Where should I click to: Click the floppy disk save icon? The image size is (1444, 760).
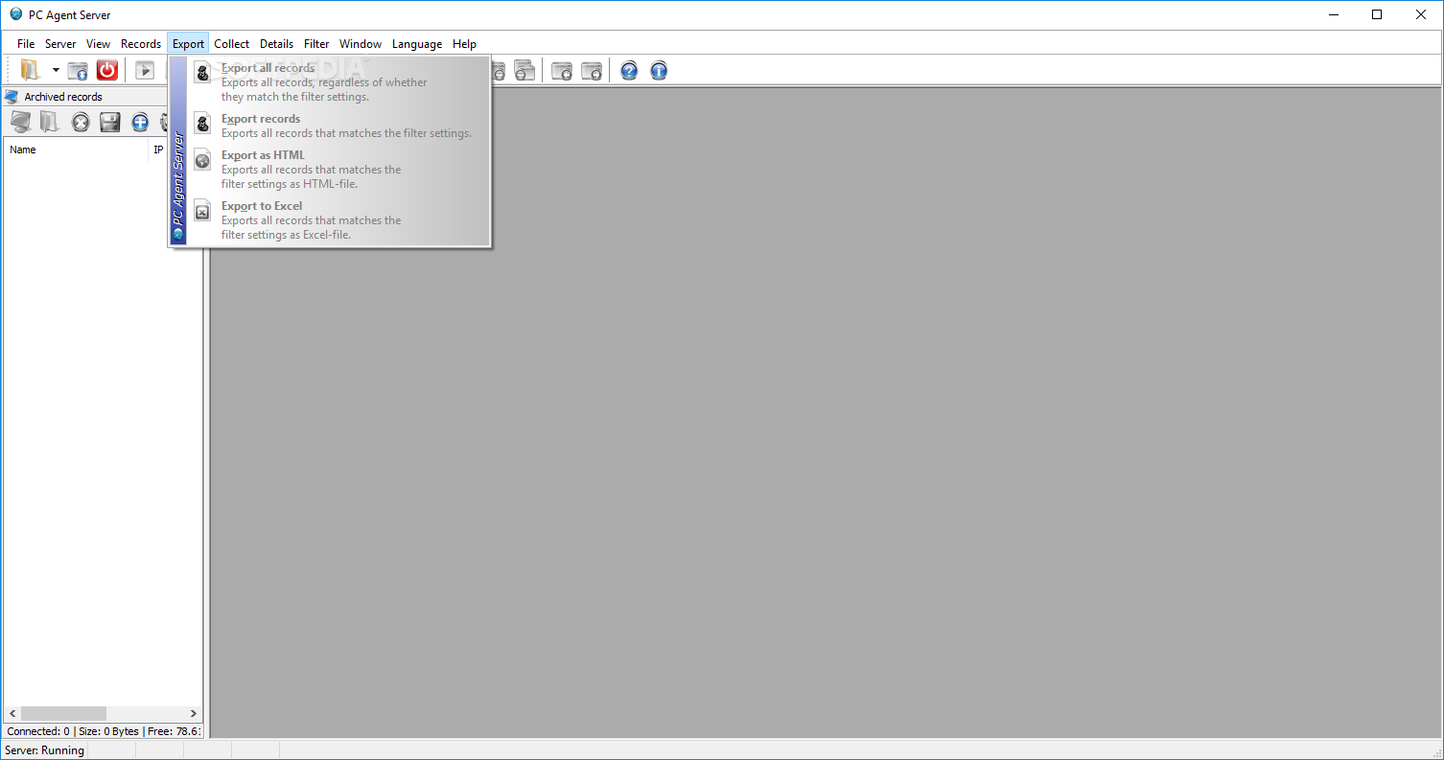(x=110, y=122)
